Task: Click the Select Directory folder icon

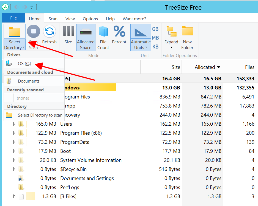Action: (15, 32)
